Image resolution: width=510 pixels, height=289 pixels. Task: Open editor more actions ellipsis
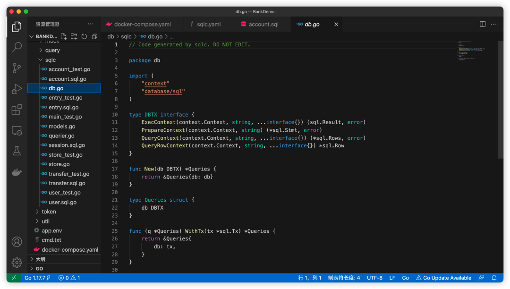coord(494,24)
